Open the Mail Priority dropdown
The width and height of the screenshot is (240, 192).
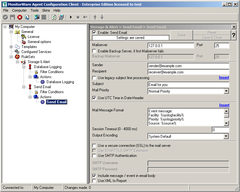tap(226, 91)
